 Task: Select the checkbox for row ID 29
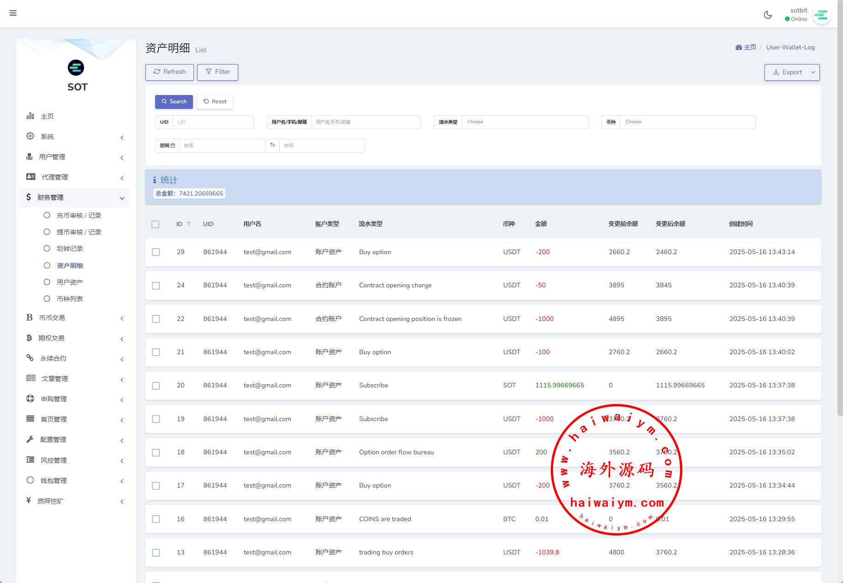coord(156,252)
